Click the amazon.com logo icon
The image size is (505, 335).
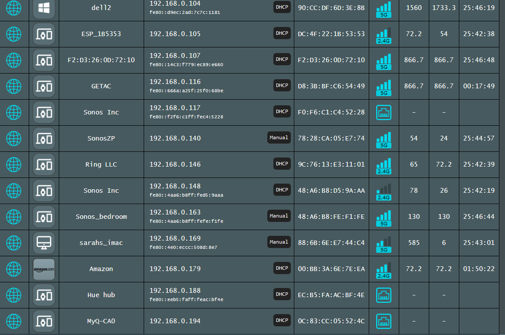pos(44,269)
